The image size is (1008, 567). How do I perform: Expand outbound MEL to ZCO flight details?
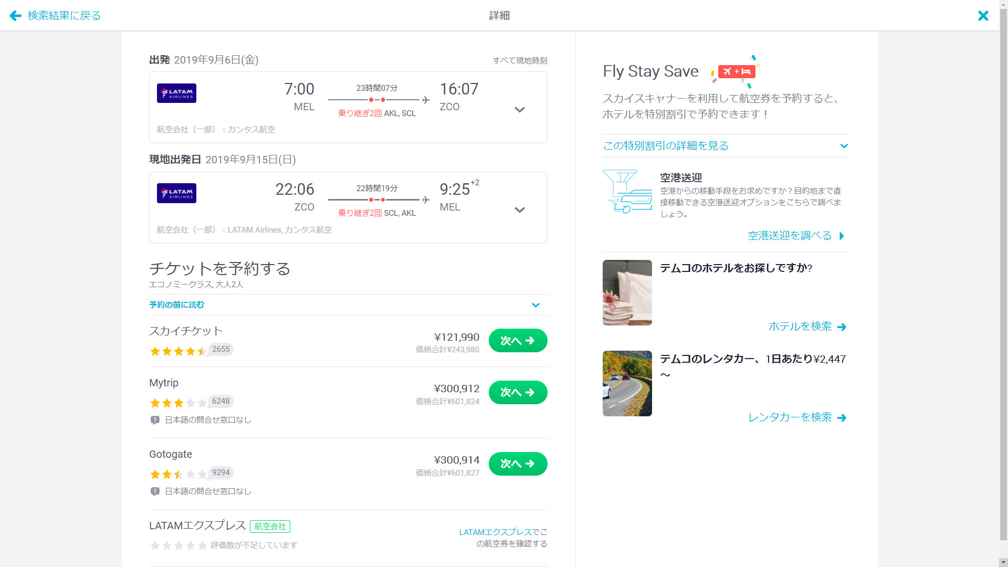[x=519, y=110]
